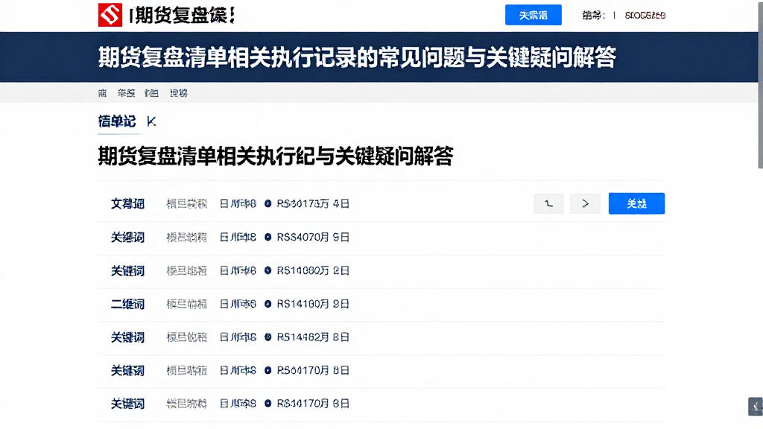The height and width of the screenshot is (429, 763).
Task: Click the site name text 期货复盘
Action: tap(182, 15)
